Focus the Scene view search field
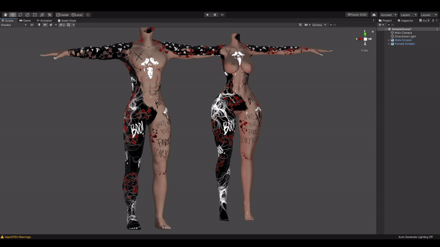Image resolution: width=440 pixels, height=247 pixels. click(x=351, y=25)
